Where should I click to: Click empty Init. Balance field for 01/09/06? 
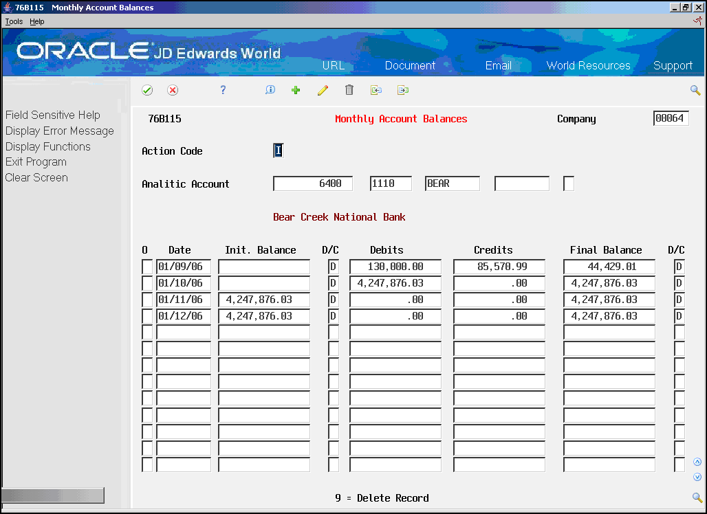(264, 267)
